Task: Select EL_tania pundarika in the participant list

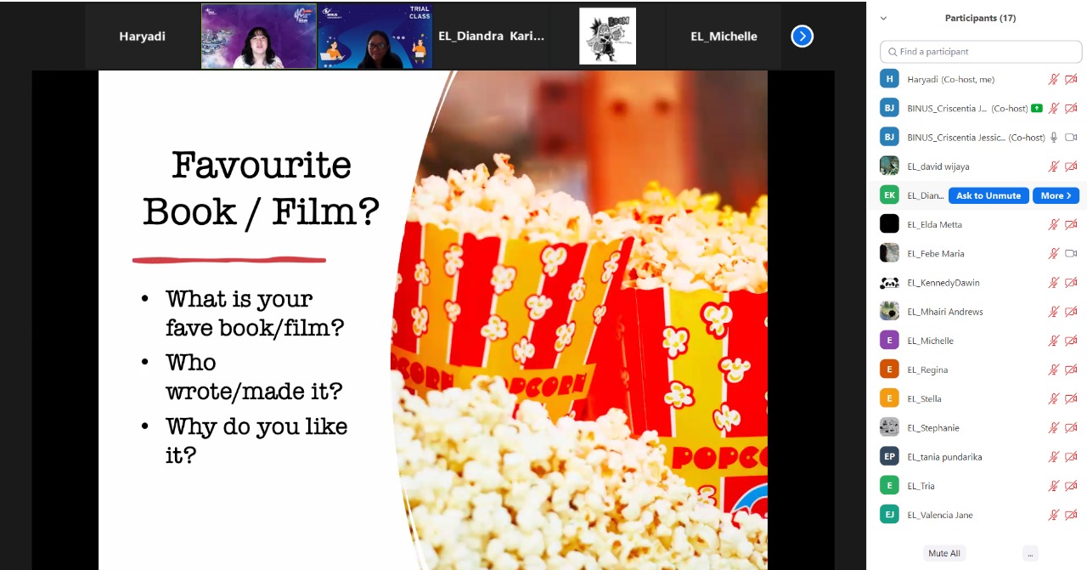Action: click(x=944, y=457)
